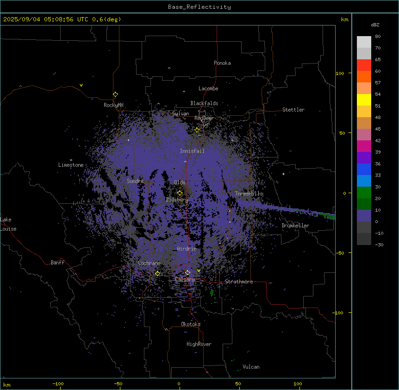Click the green 20-30 dBZ legend swatch
This screenshot has width=399, height=390.
[364, 193]
